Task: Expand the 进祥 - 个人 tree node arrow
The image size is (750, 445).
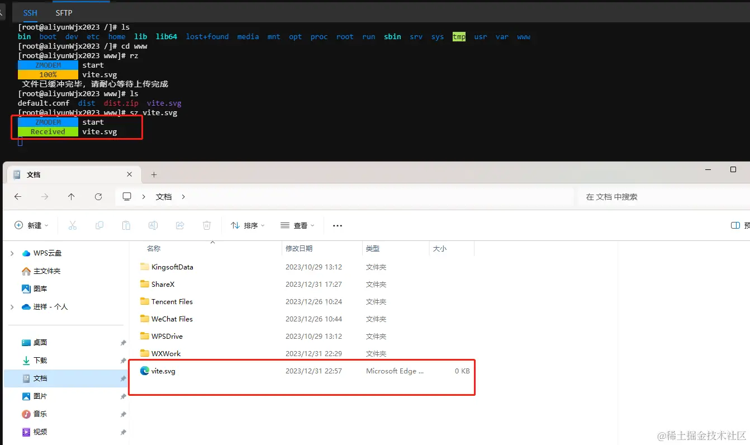Action: 12,307
